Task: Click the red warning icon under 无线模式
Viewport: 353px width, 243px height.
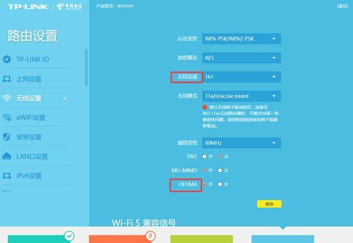Action: (x=205, y=107)
